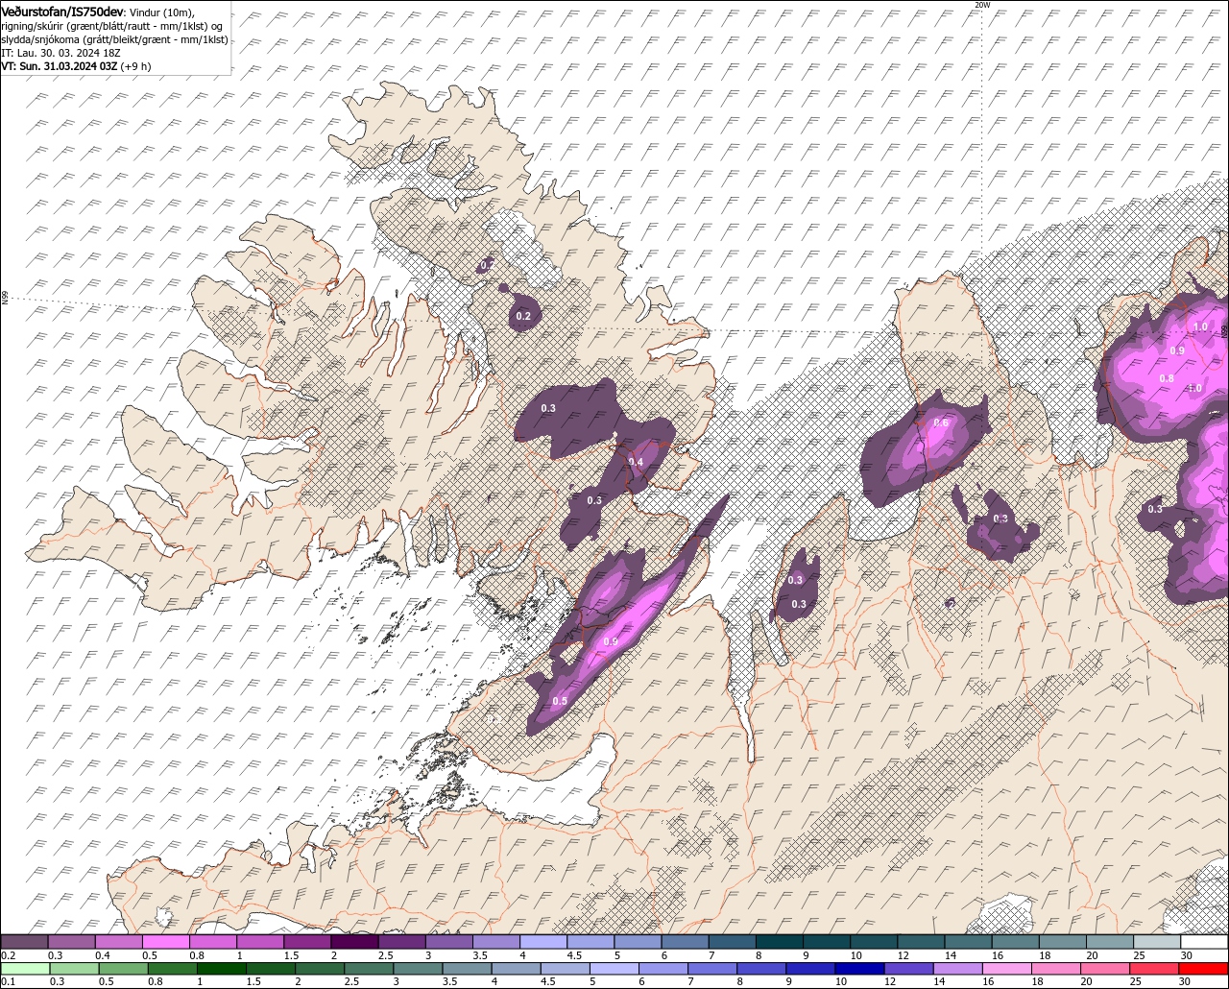Click the 'rigning/skúrir' description line
The height and width of the screenshot is (989, 1229).
click(x=113, y=26)
